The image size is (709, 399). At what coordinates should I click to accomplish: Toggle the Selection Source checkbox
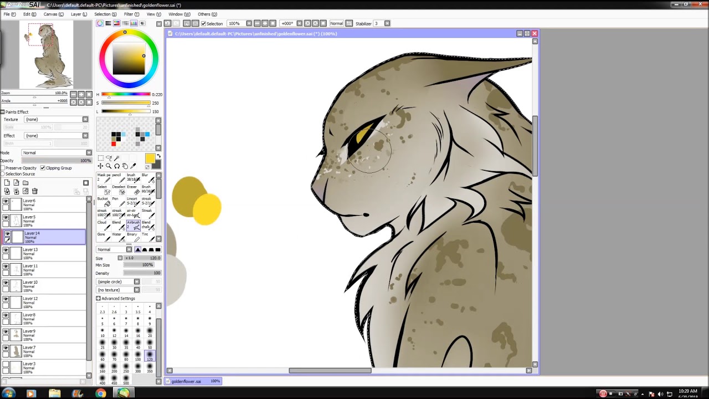click(3, 174)
